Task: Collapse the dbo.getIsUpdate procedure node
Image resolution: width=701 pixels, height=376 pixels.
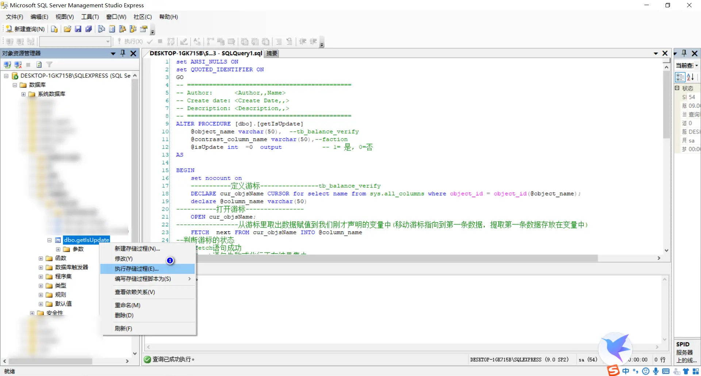Action: [x=49, y=240]
